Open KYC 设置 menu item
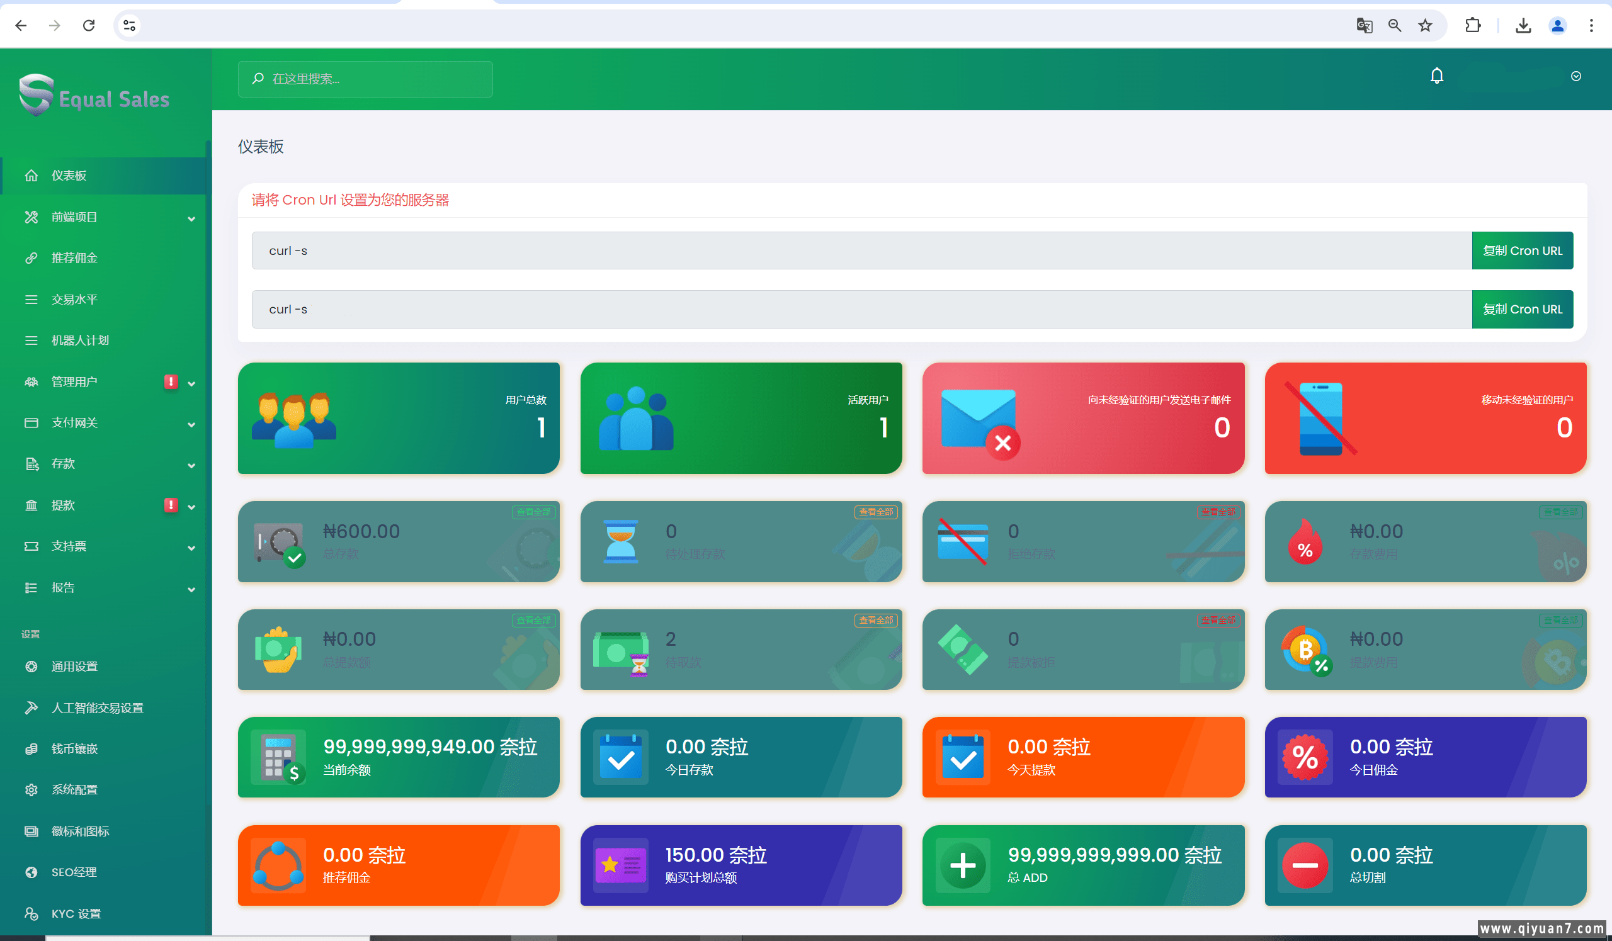Viewport: 1612px width, 941px height. (x=76, y=913)
